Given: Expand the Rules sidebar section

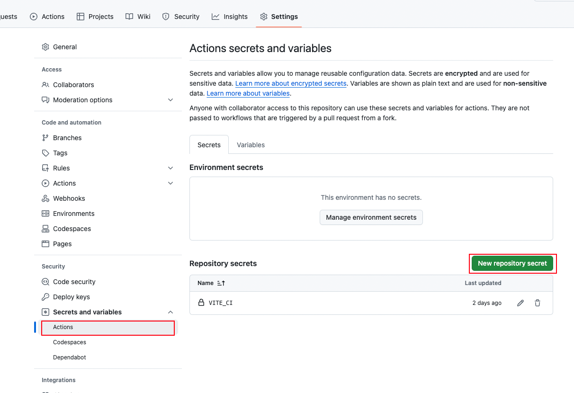Looking at the screenshot, I should click(170, 168).
